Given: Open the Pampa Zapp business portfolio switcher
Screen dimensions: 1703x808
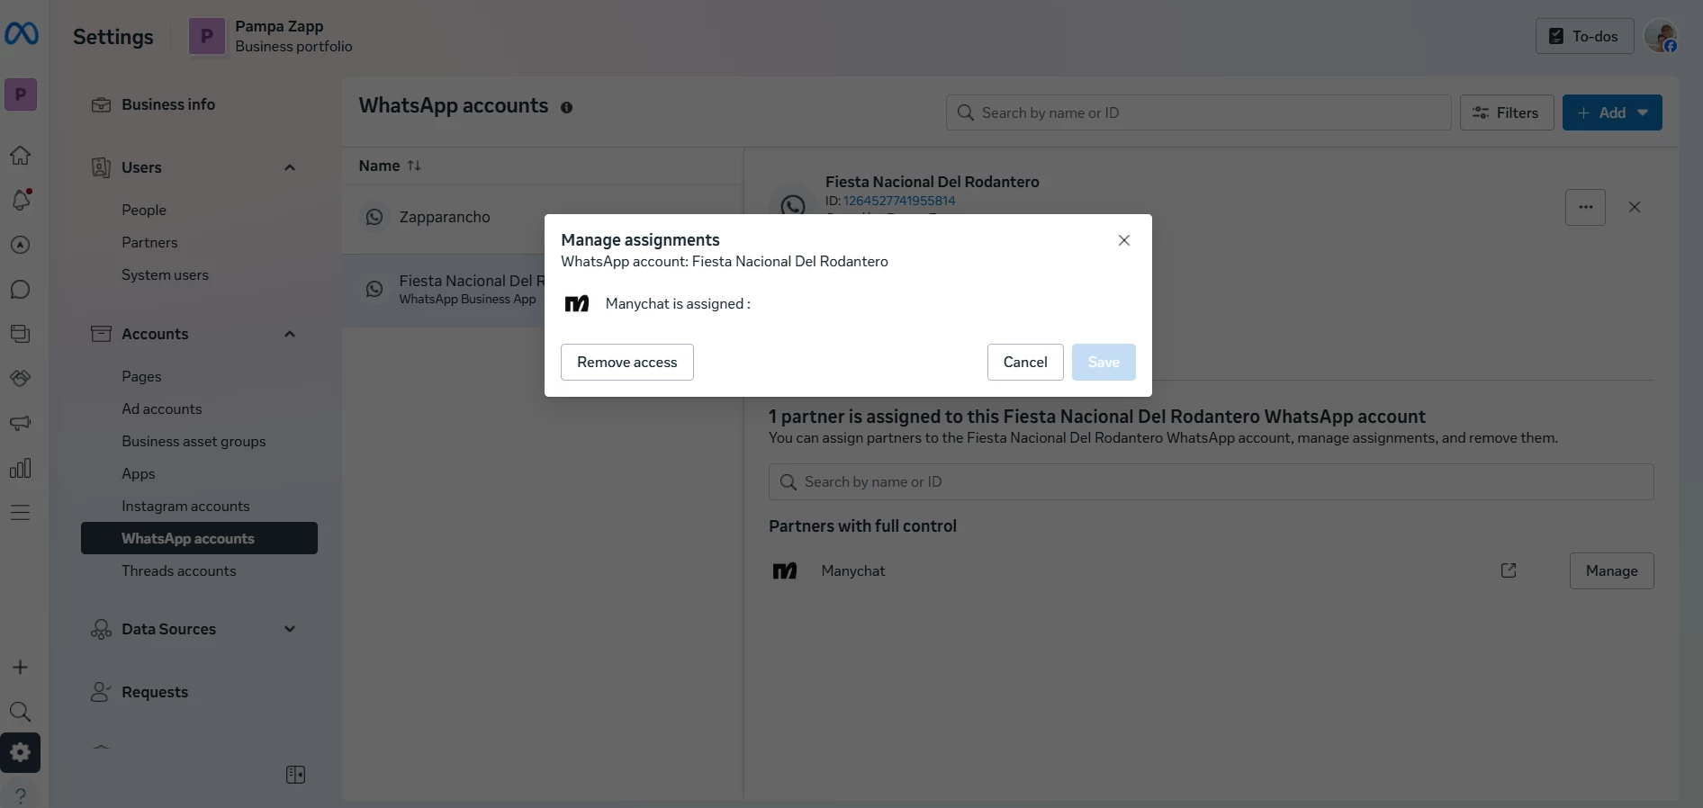Looking at the screenshot, I should pyautogui.click(x=271, y=36).
